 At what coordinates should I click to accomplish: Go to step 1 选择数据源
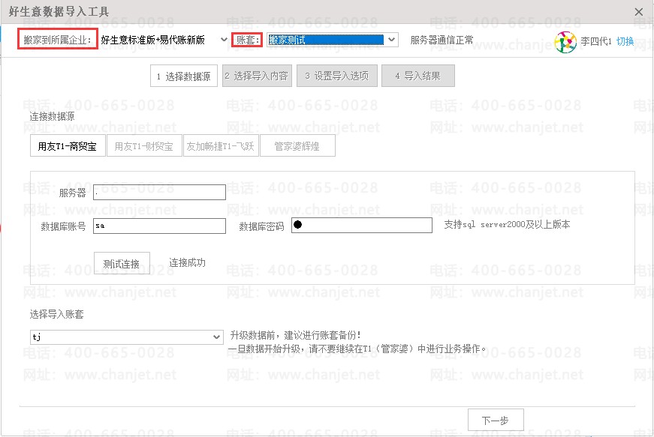point(184,76)
